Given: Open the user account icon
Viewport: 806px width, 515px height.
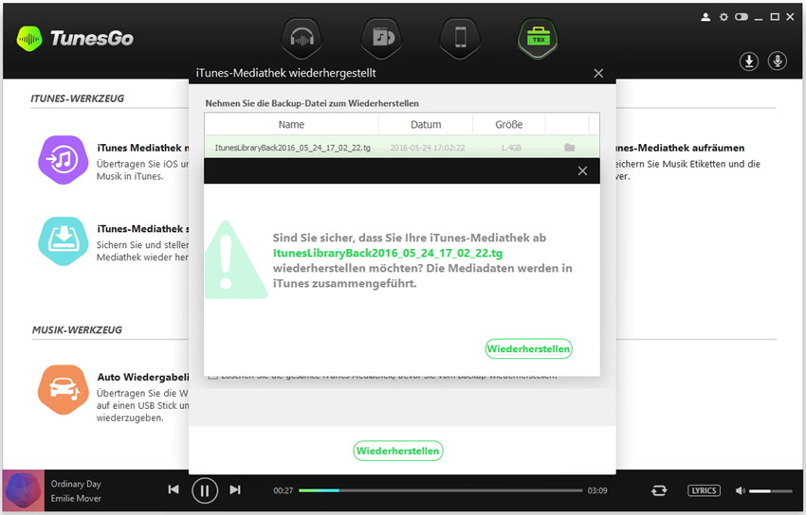Looking at the screenshot, I should coord(705,17).
